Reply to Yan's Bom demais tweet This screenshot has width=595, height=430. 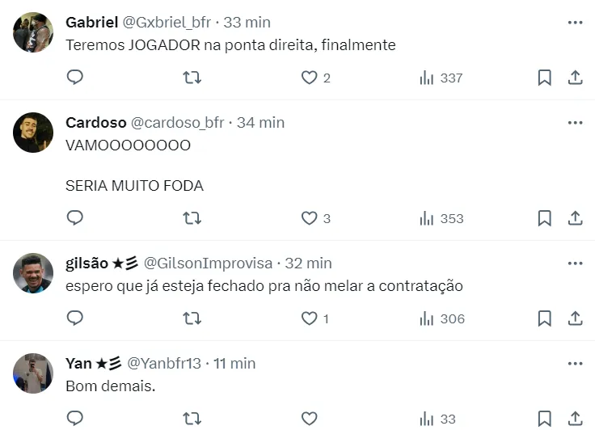(x=75, y=418)
